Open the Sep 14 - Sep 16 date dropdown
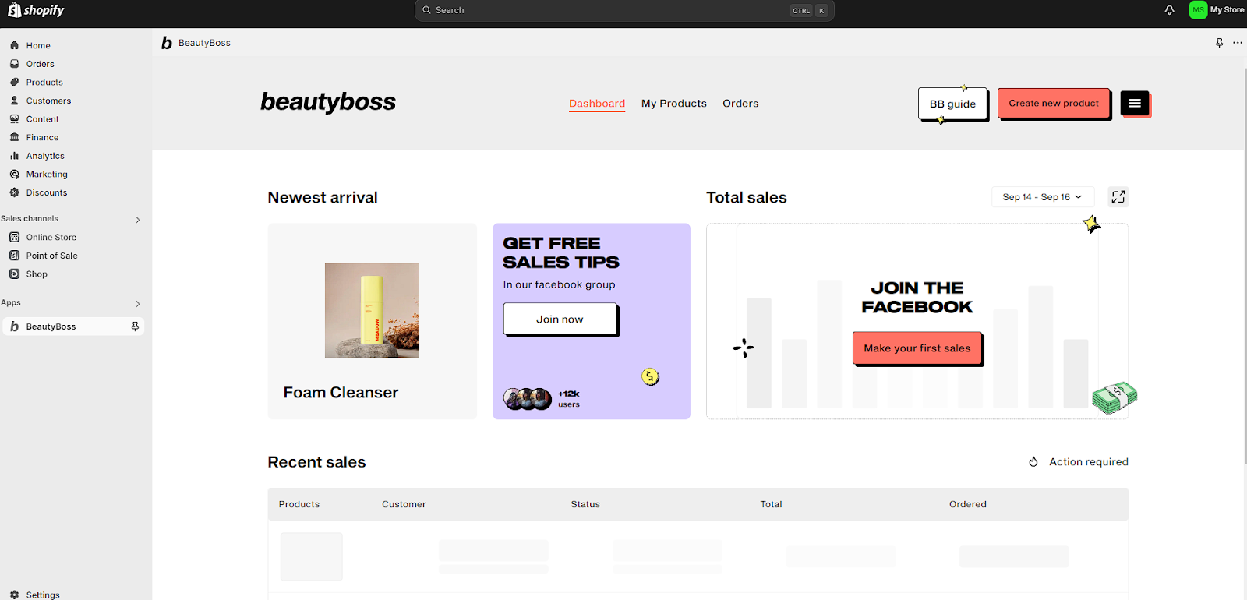Viewport: 1247px width, 600px height. point(1043,197)
